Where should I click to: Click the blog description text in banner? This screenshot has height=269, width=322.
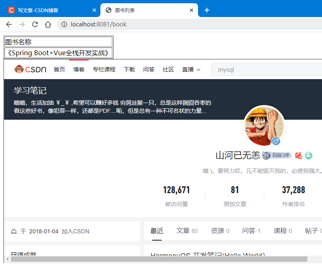tap(112, 107)
